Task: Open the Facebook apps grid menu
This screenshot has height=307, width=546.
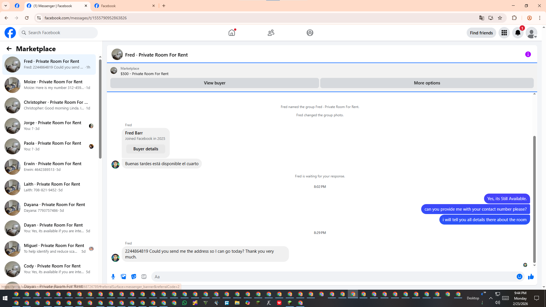Action: pos(504,33)
